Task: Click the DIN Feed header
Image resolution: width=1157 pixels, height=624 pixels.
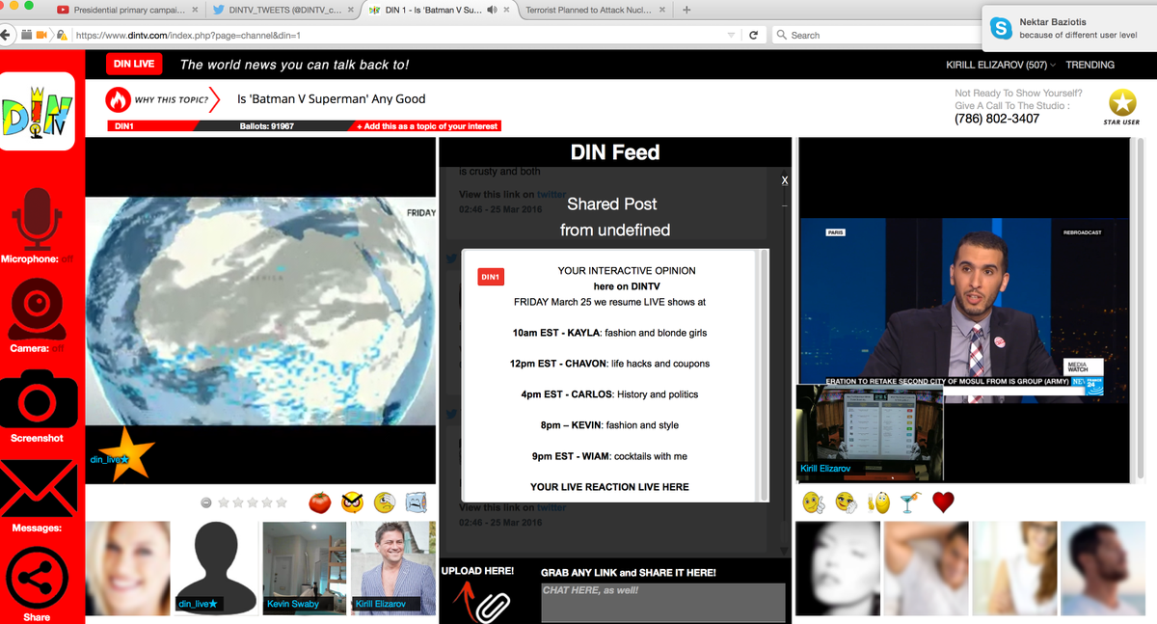Action: coord(615,152)
